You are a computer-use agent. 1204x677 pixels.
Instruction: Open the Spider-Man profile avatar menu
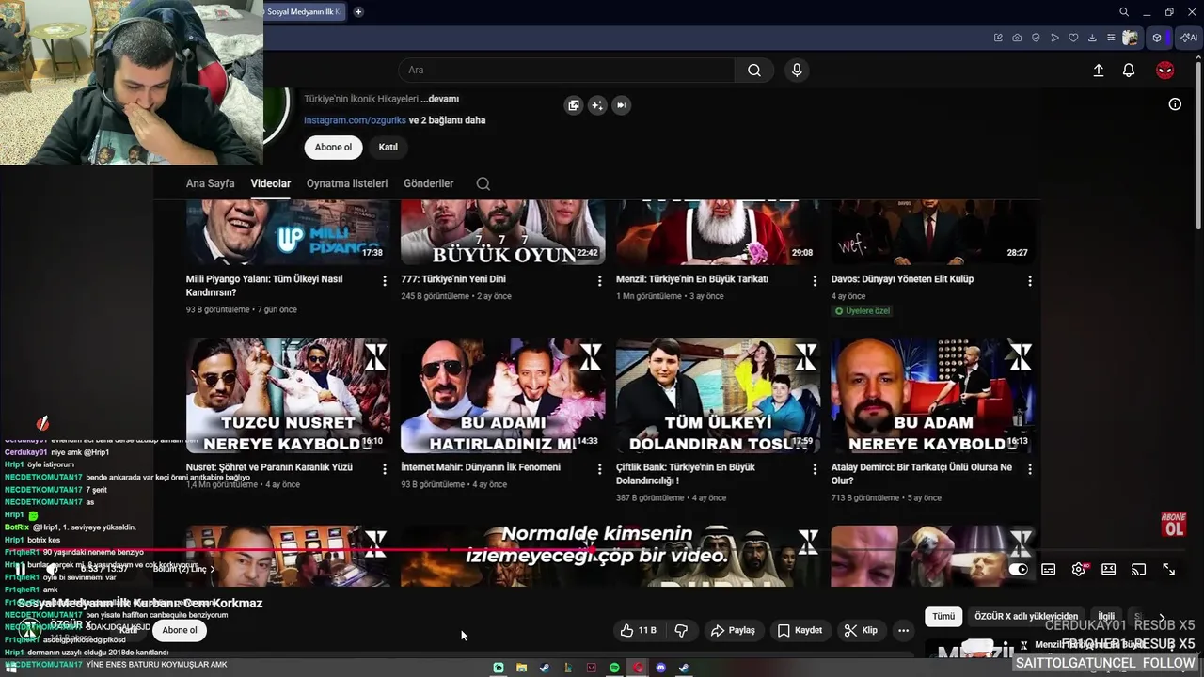coord(1164,71)
